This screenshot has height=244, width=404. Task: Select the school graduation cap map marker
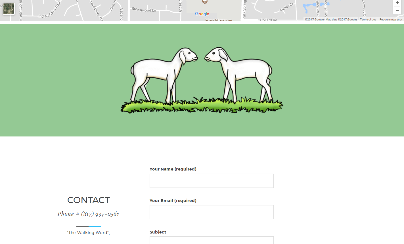205,1
